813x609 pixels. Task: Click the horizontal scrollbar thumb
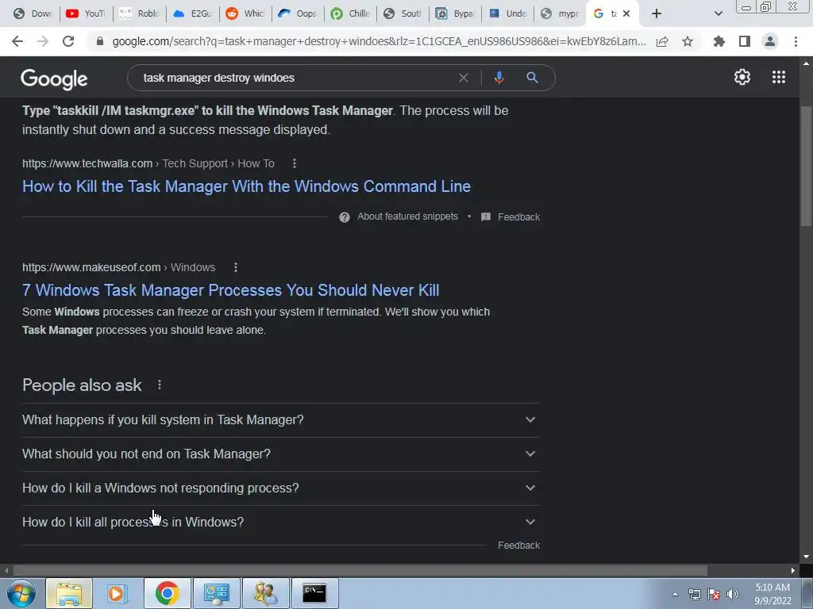pyautogui.click(x=360, y=571)
